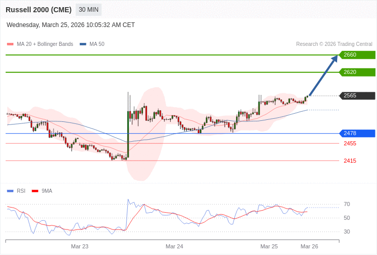Click the blue 2478 pivot level label
377x255 pixels.
[x=357, y=134]
